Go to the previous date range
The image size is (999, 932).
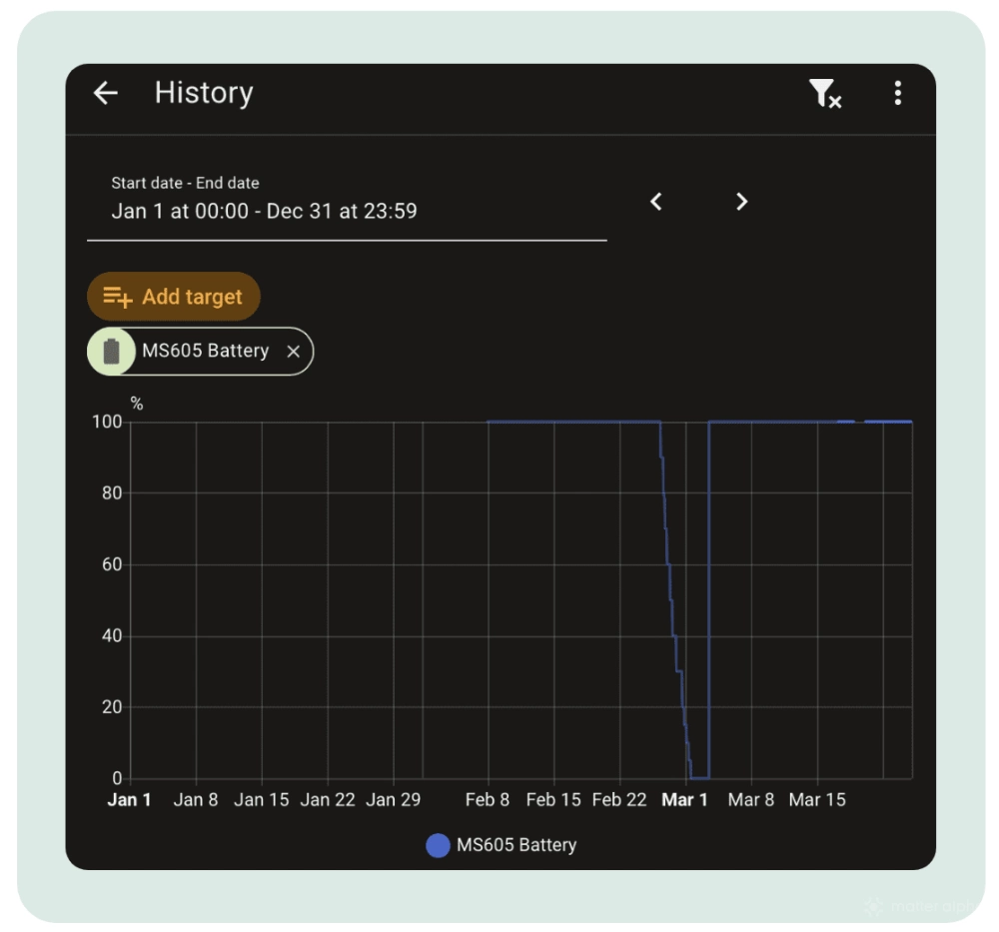(x=656, y=202)
